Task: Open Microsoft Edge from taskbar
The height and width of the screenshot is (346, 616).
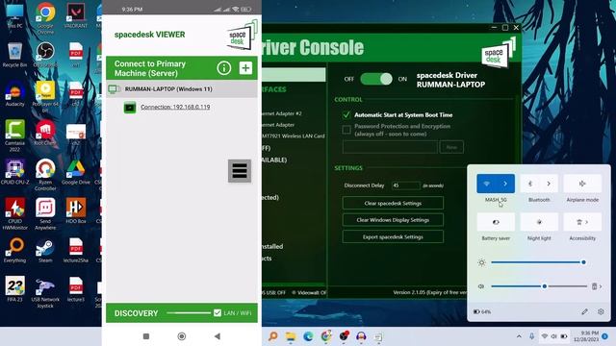Action: click(308, 336)
